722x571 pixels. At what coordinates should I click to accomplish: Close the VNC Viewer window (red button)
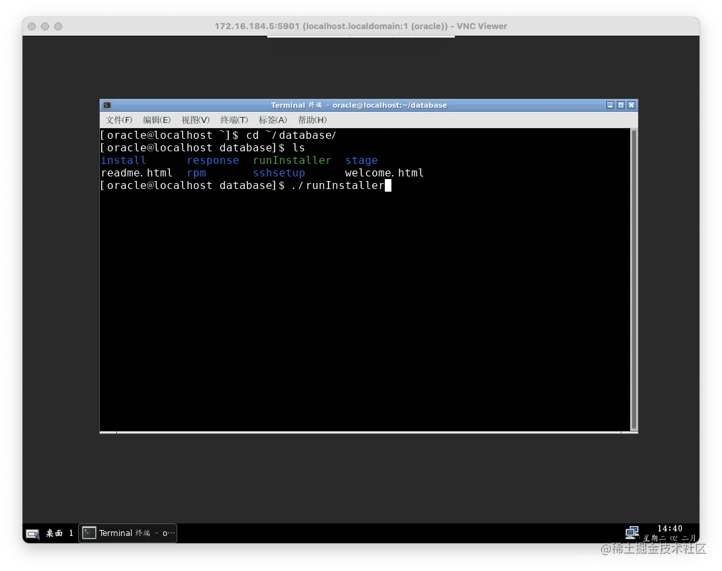coord(32,26)
